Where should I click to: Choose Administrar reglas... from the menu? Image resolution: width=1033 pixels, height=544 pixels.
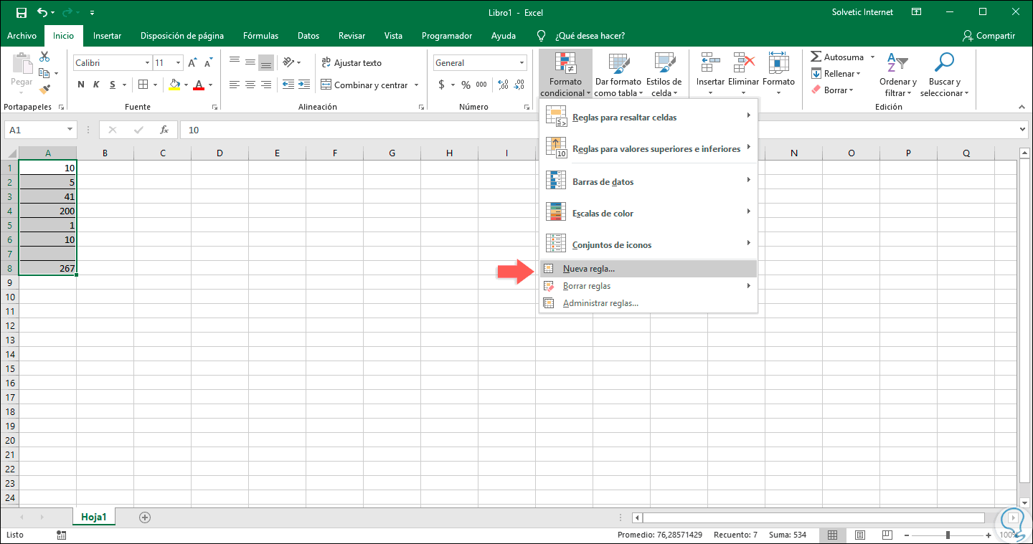(x=648, y=303)
